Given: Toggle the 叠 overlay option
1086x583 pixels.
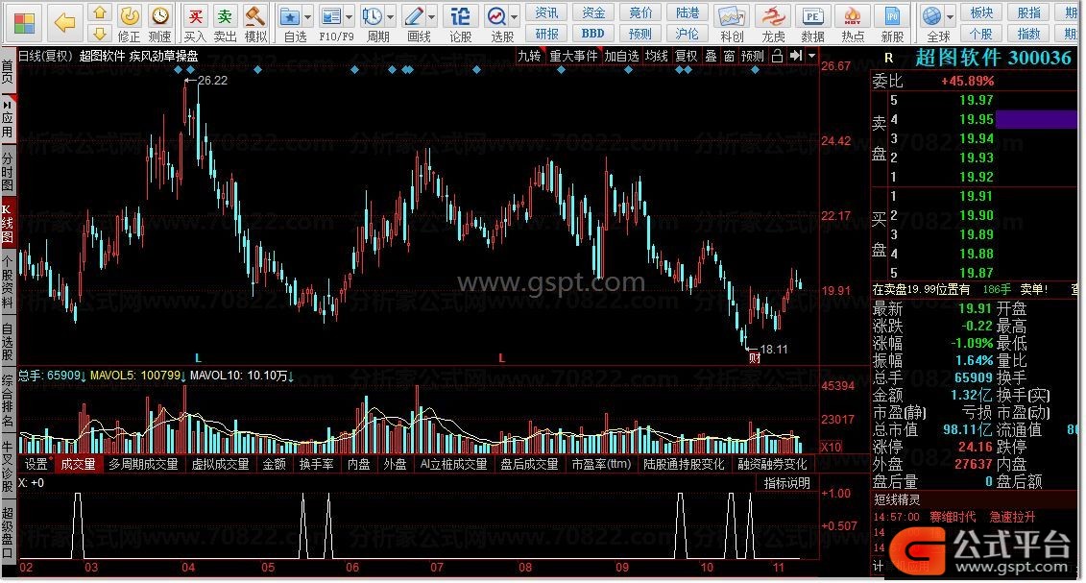Looking at the screenshot, I should [x=712, y=56].
